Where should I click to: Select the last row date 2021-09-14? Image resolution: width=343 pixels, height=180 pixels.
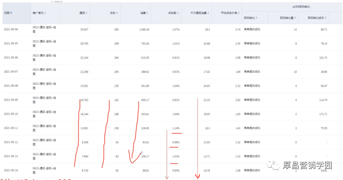click(x=11, y=170)
